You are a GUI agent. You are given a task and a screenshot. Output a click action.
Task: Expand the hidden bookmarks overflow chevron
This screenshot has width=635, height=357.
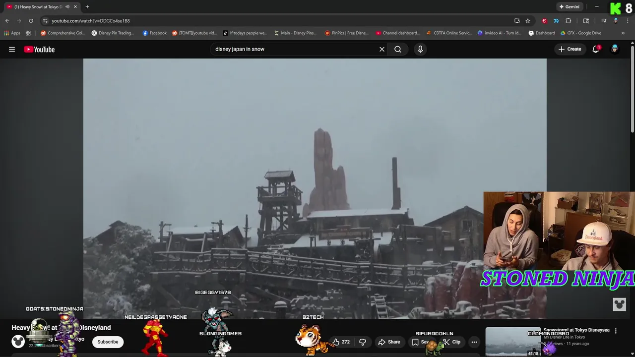[x=623, y=33]
